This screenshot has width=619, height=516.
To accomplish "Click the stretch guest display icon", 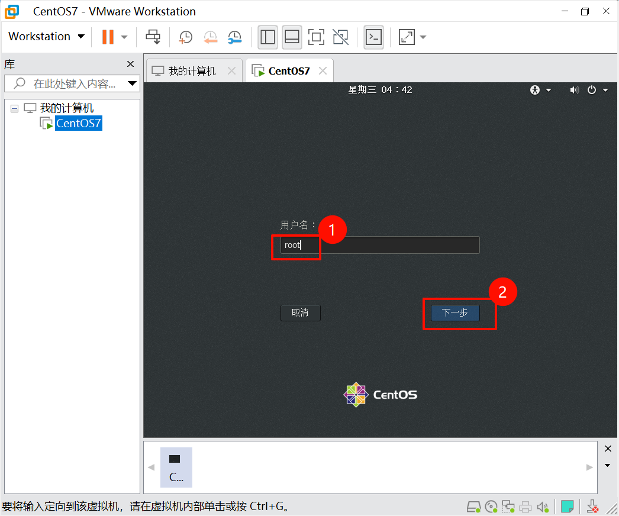I will coord(407,37).
